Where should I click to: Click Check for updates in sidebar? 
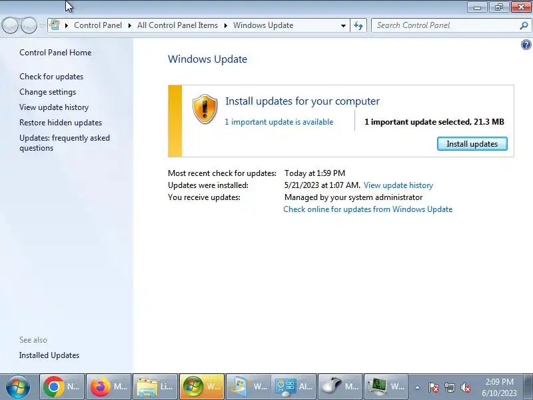[51, 77]
